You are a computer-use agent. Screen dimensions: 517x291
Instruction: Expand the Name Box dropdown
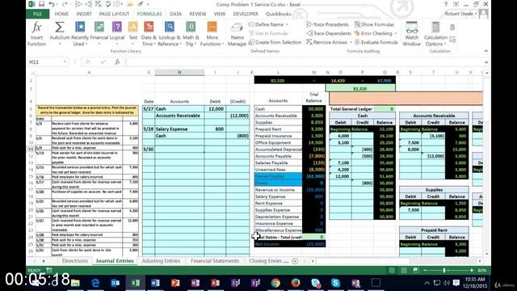(65, 62)
